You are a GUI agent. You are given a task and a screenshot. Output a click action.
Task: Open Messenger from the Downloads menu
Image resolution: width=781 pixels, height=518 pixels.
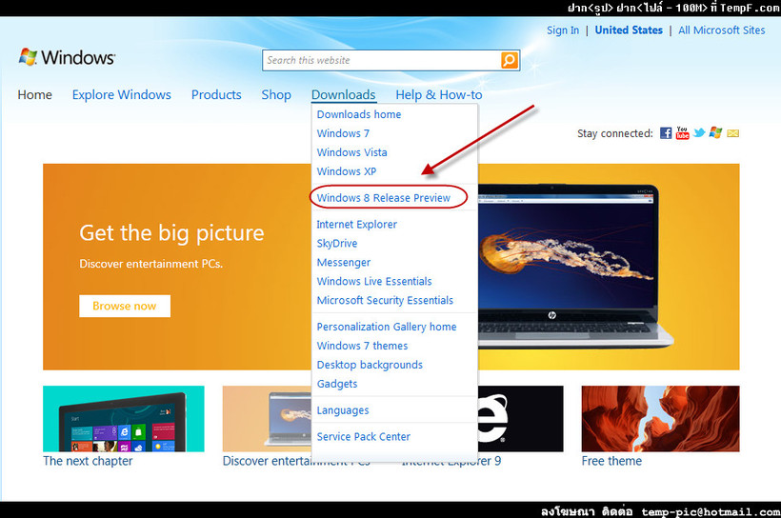pyautogui.click(x=344, y=263)
